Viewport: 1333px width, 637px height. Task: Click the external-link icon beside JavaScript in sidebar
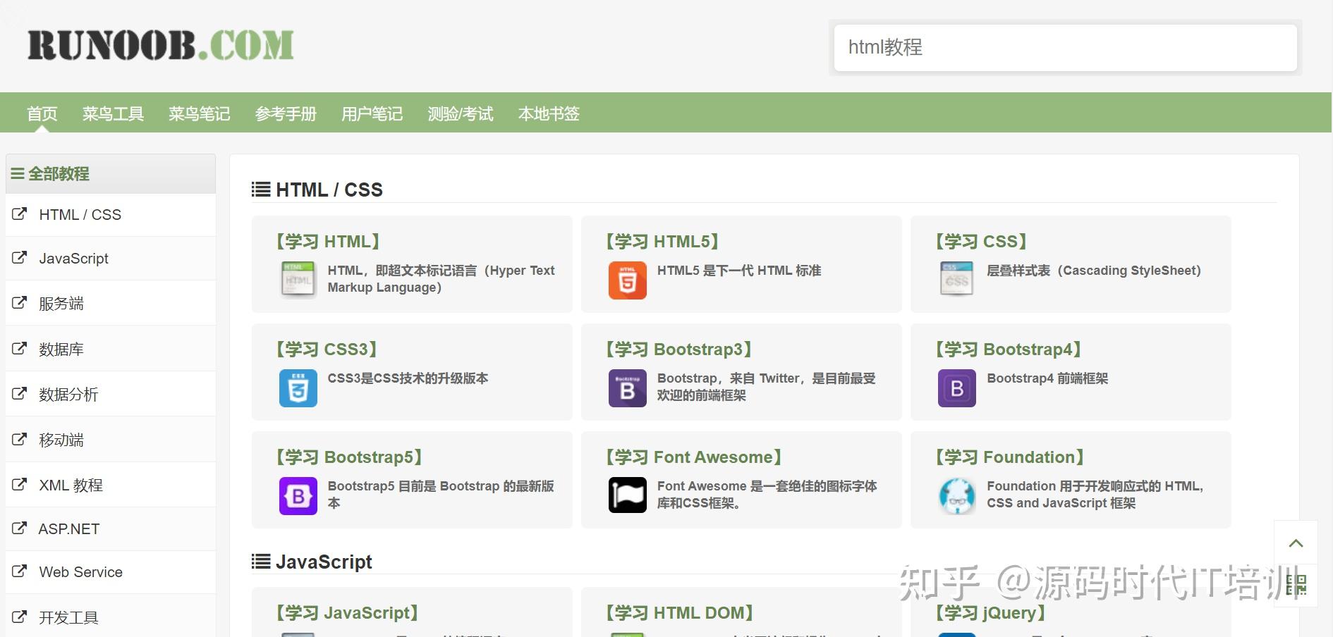click(x=20, y=258)
